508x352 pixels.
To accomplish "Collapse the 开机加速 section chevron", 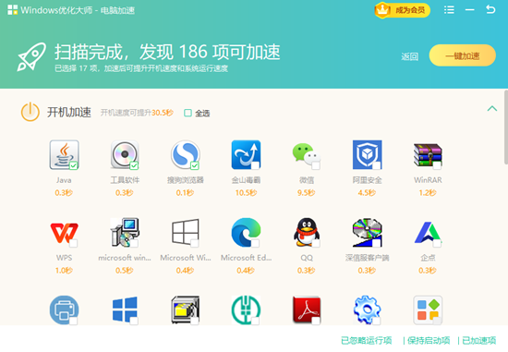I will tap(491, 109).
